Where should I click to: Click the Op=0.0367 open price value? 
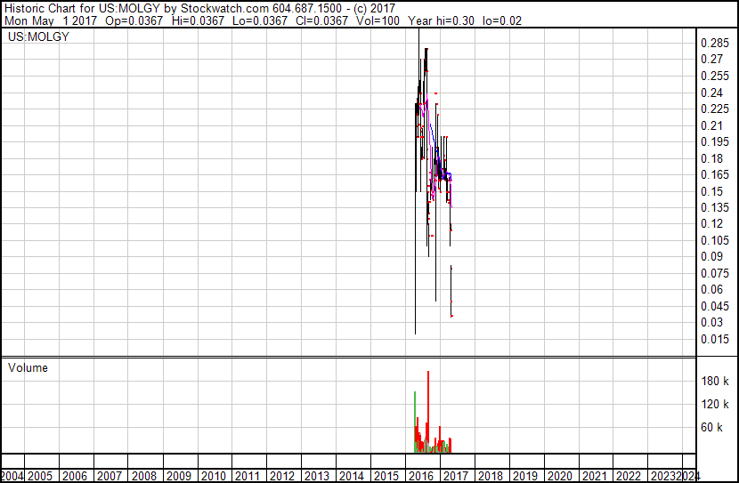point(134,20)
